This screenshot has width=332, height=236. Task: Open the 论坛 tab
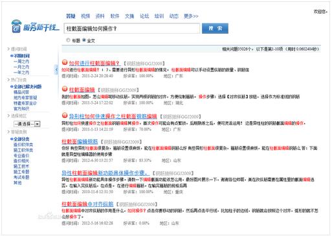point(144,16)
